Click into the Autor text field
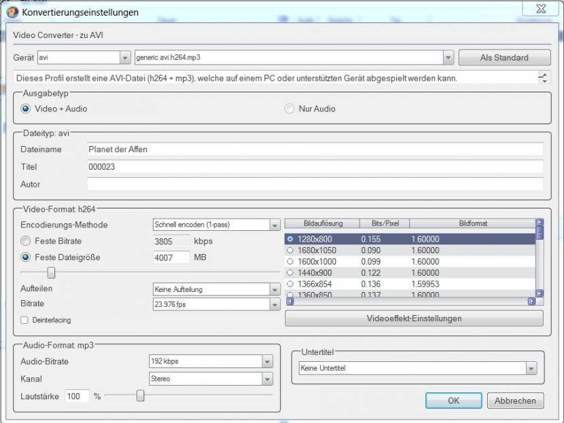The image size is (564, 423). click(x=315, y=184)
